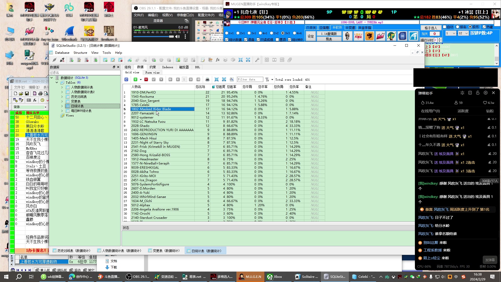This screenshot has width=501, height=282.
Task: Open the insert row dropdown arrow
Action: click(141, 80)
